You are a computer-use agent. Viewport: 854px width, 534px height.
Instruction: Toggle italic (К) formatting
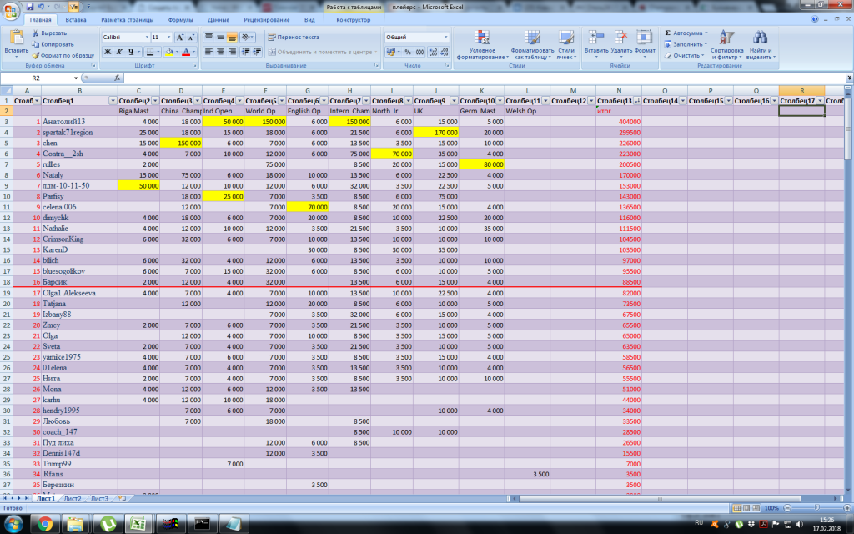(119, 52)
